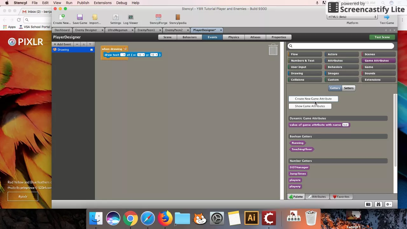Click the Save Game floppy icon
This screenshot has width=407, height=229.
pos(80,17)
